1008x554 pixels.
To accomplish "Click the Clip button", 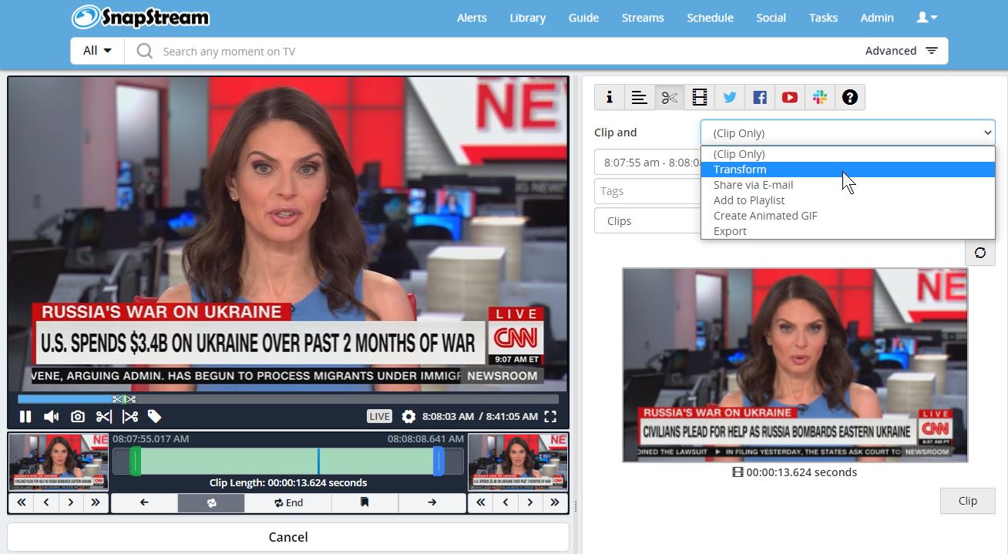I will 968,501.
